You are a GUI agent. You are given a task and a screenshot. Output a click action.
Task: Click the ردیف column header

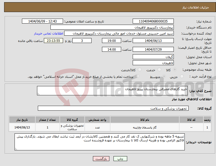pos(207,120)
